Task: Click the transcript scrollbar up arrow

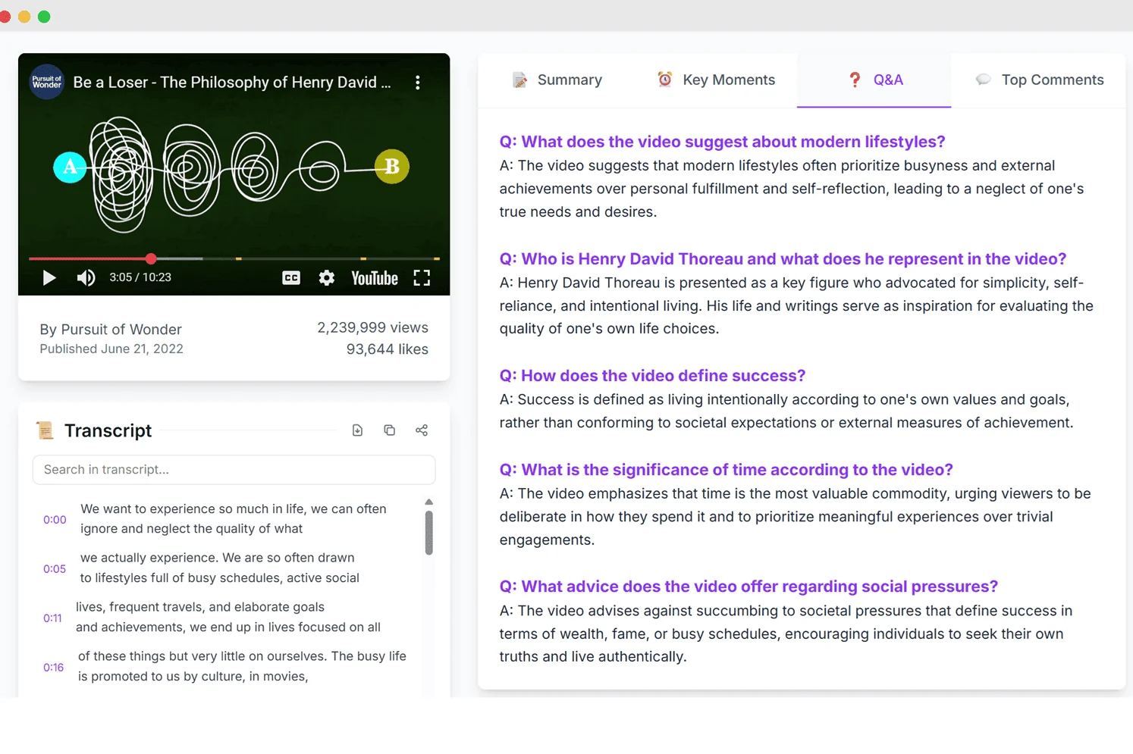Action: pos(429,502)
